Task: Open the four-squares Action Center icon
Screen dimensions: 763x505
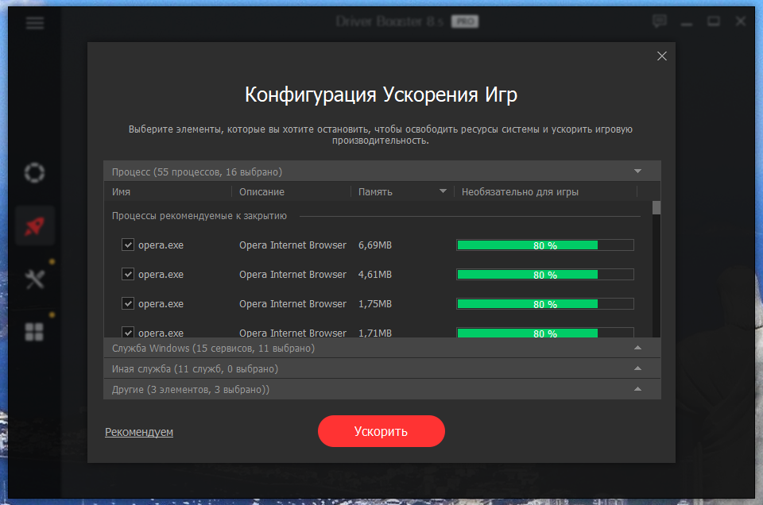Action: click(x=34, y=332)
